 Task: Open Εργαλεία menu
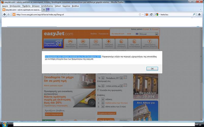tap(66, 6)
